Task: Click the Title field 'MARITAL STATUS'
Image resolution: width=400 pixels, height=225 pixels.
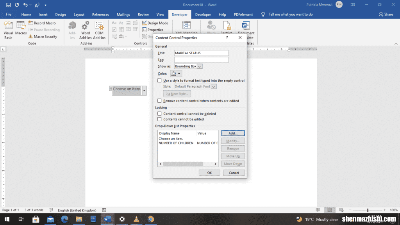Action: [201, 53]
